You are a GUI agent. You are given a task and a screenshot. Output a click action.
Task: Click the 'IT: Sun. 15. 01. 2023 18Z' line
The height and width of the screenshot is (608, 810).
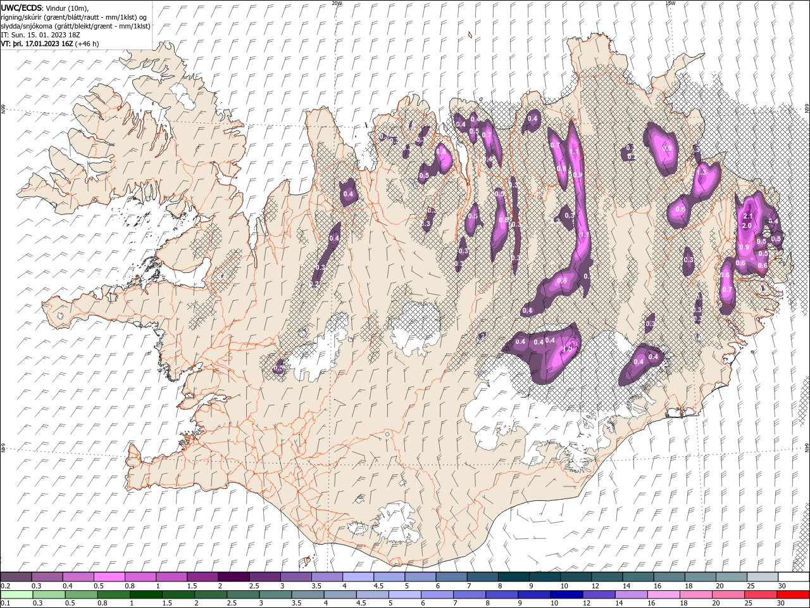40,35
